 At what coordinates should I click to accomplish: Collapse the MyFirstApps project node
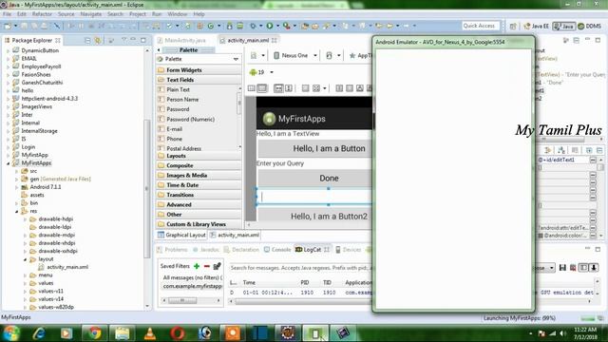[x=9, y=163]
